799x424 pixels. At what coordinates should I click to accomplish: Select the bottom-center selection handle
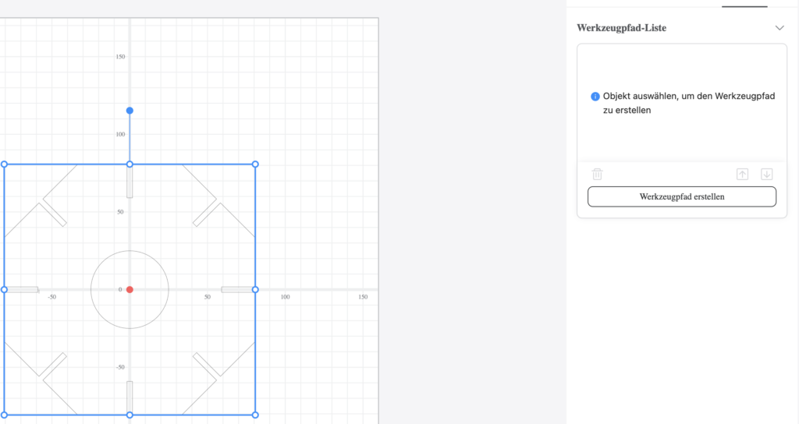(x=130, y=415)
